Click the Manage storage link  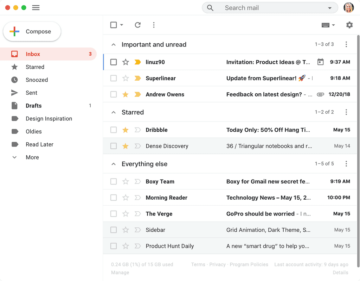120,273
